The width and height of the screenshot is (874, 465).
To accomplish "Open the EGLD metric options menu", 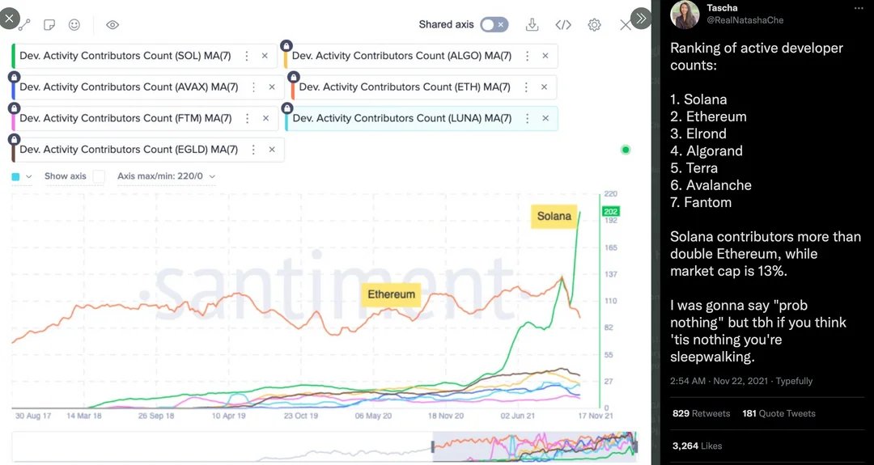I will pyautogui.click(x=253, y=150).
